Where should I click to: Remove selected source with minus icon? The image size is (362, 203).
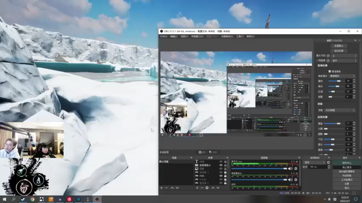point(202,188)
